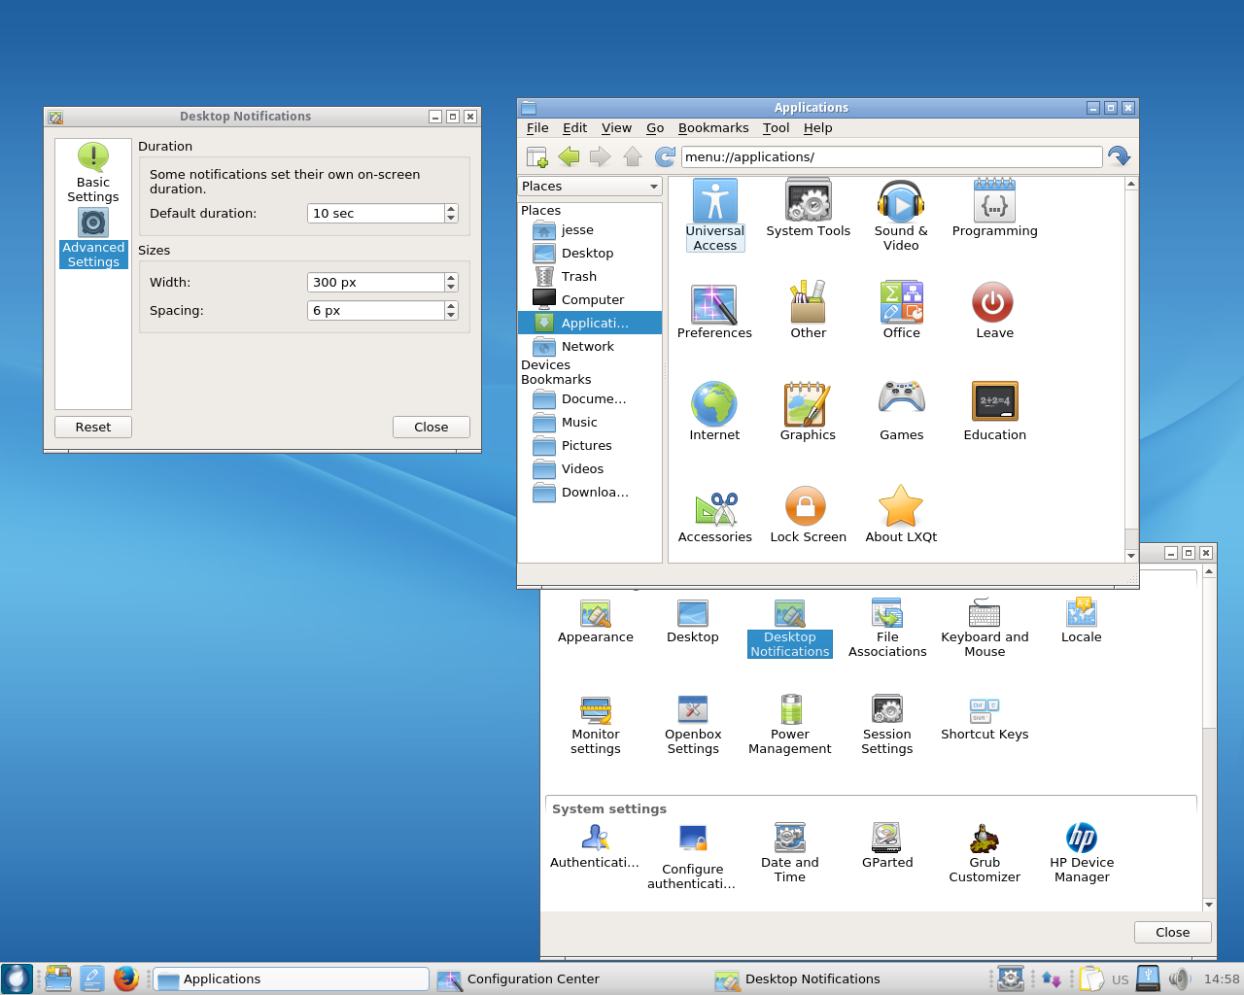Open Power Management settings
This screenshot has width=1244, height=995.
tap(790, 725)
